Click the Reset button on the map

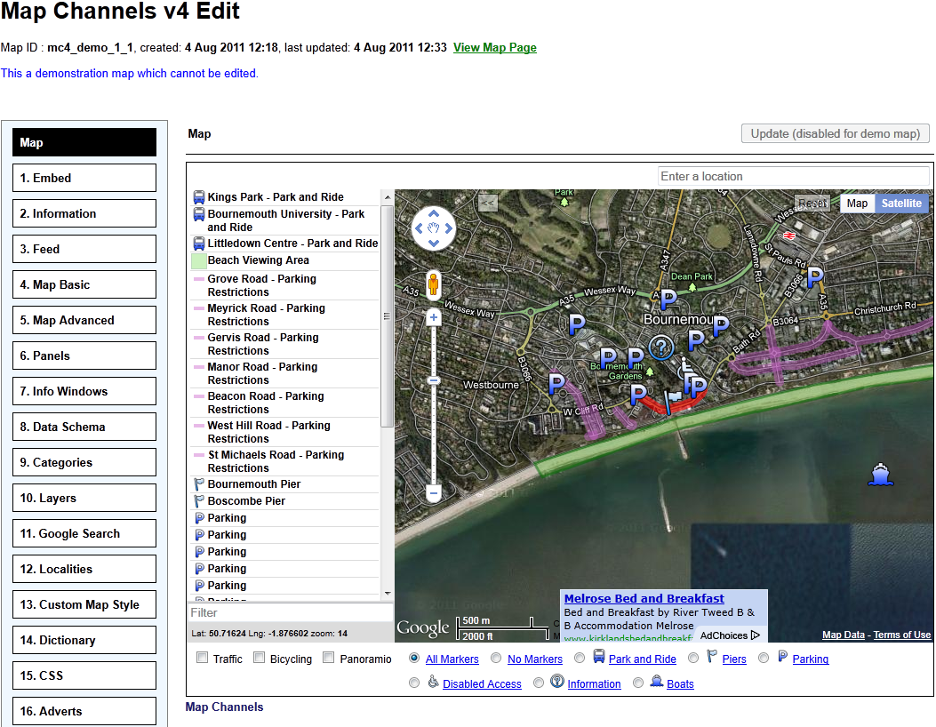tap(812, 203)
